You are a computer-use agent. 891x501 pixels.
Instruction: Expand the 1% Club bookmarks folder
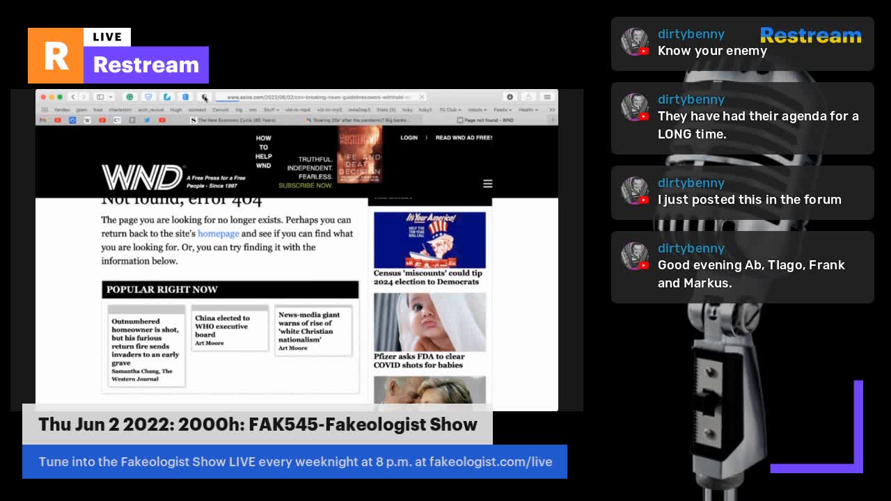pyautogui.click(x=450, y=109)
